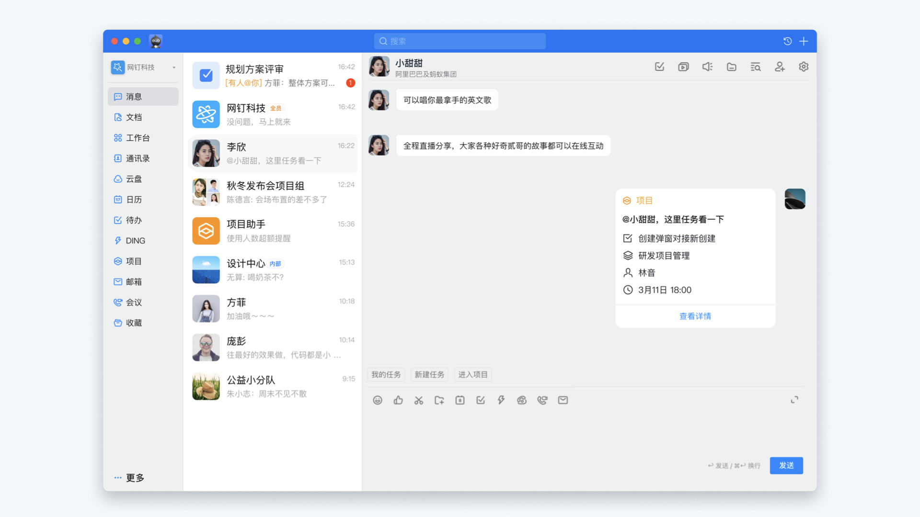Image resolution: width=920 pixels, height=517 pixels.
Task: Open the chat files folder icon
Action: (731, 67)
